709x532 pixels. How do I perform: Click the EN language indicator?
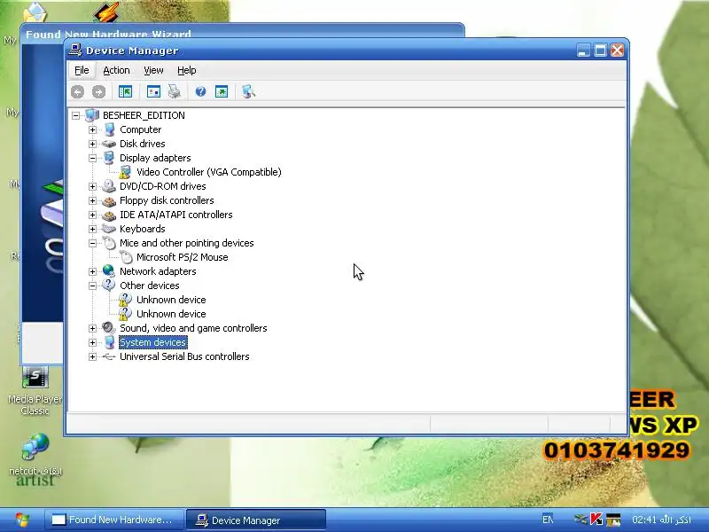(548, 520)
